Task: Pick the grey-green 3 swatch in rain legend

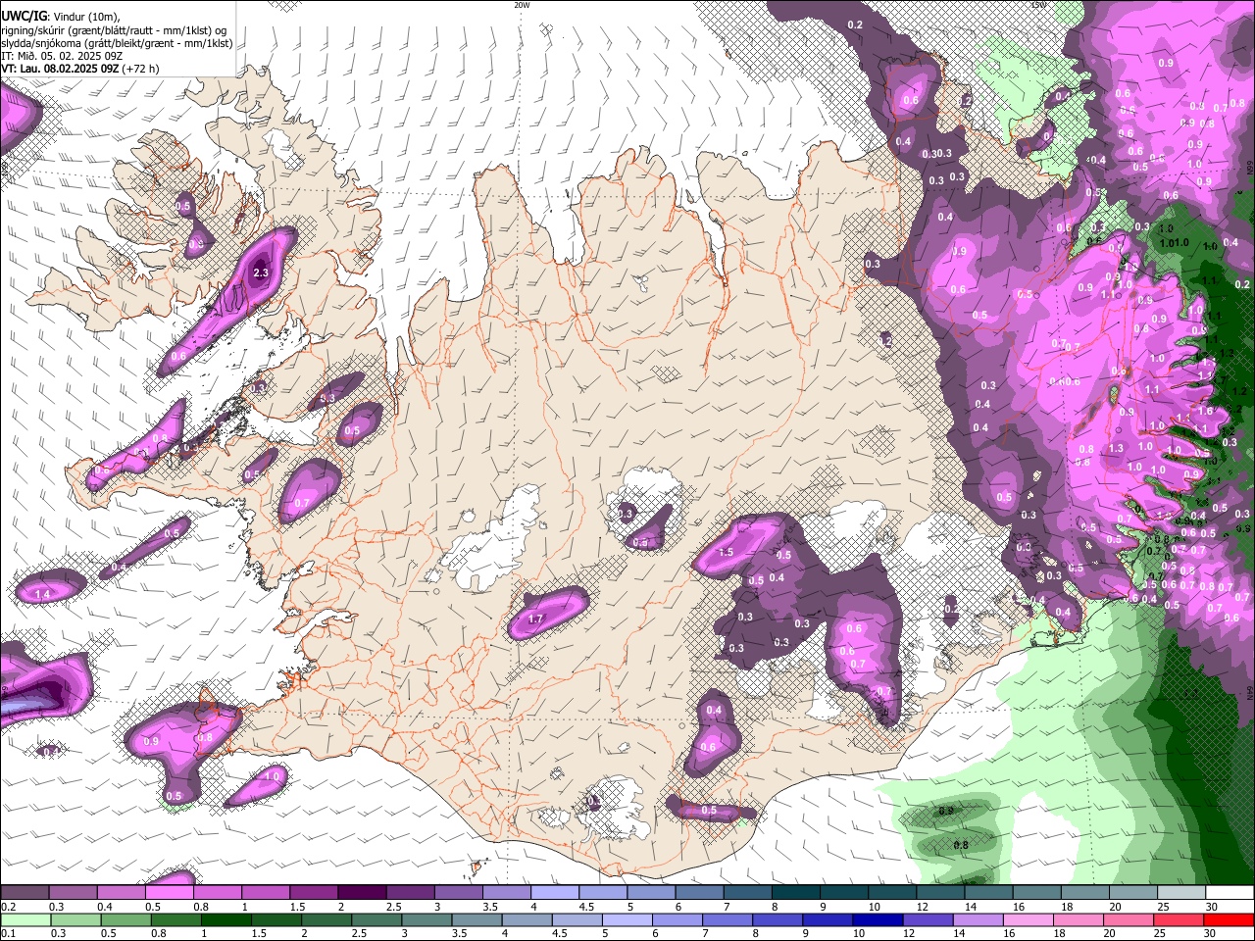Action: [427, 920]
